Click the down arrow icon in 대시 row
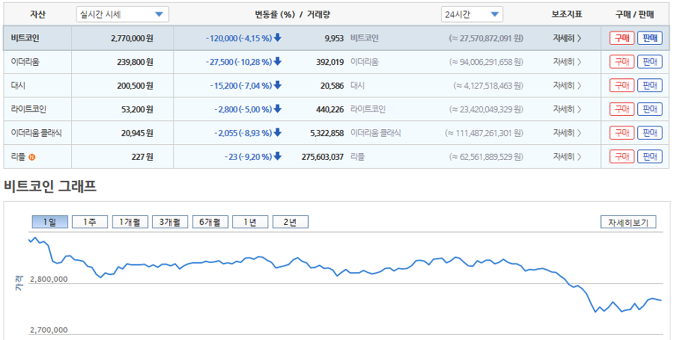674x340 pixels. coord(278,86)
